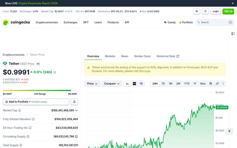Select the 7D chart range

[163, 84]
